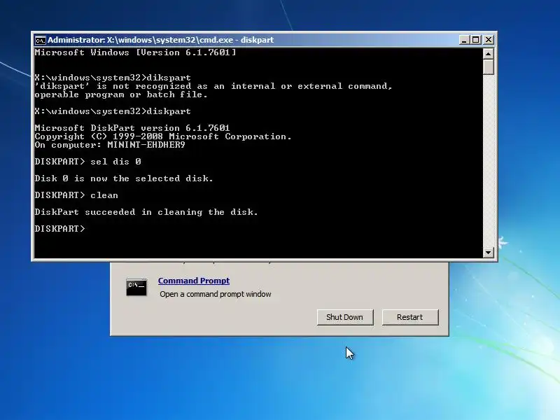Minimize the cmd.exe diskpart window
The image size is (560, 420).
coord(464,40)
